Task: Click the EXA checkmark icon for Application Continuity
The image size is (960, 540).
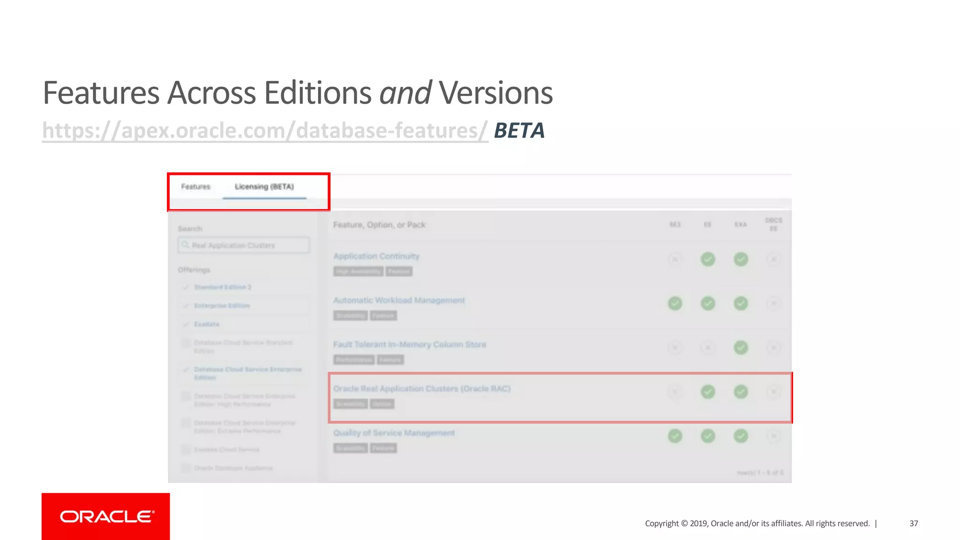Action: point(741,259)
